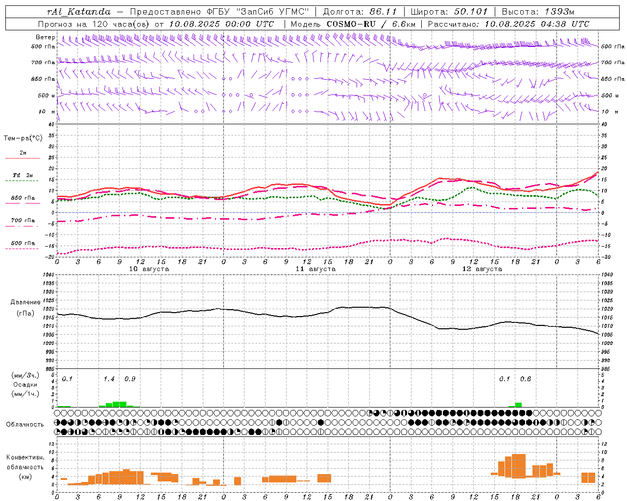This screenshot has width=627, height=501.
Task: Click the (гПа) unit under Давление
Action: (25, 313)
